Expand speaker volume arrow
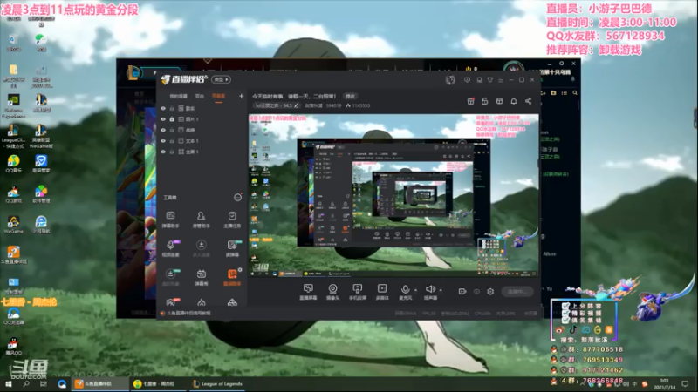Viewport: 698px width, 392px height. 441,290
